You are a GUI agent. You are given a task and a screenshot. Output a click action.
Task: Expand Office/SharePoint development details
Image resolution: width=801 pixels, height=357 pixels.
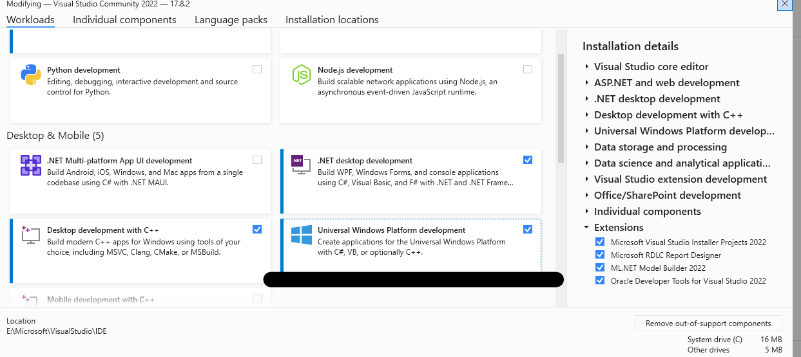pyautogui.click(x=587, y=195)
